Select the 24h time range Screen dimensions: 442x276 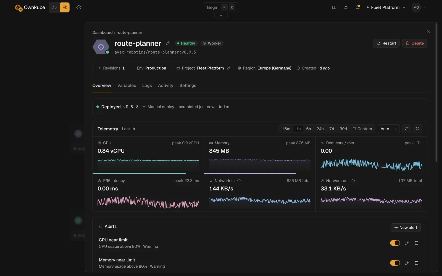pos(320,129)
